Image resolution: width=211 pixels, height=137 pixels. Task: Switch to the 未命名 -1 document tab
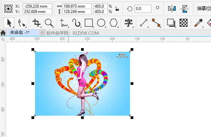click(x=19, y=32)
